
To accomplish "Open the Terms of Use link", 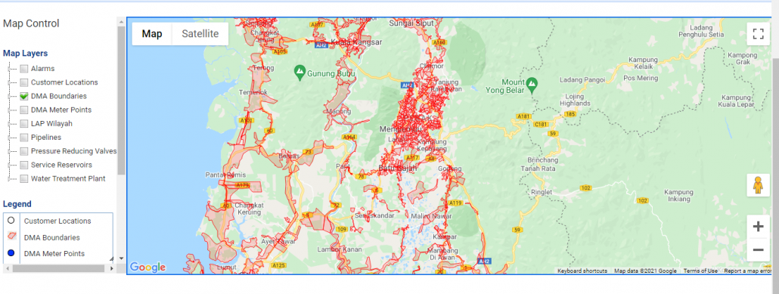I will coord(700,271).
